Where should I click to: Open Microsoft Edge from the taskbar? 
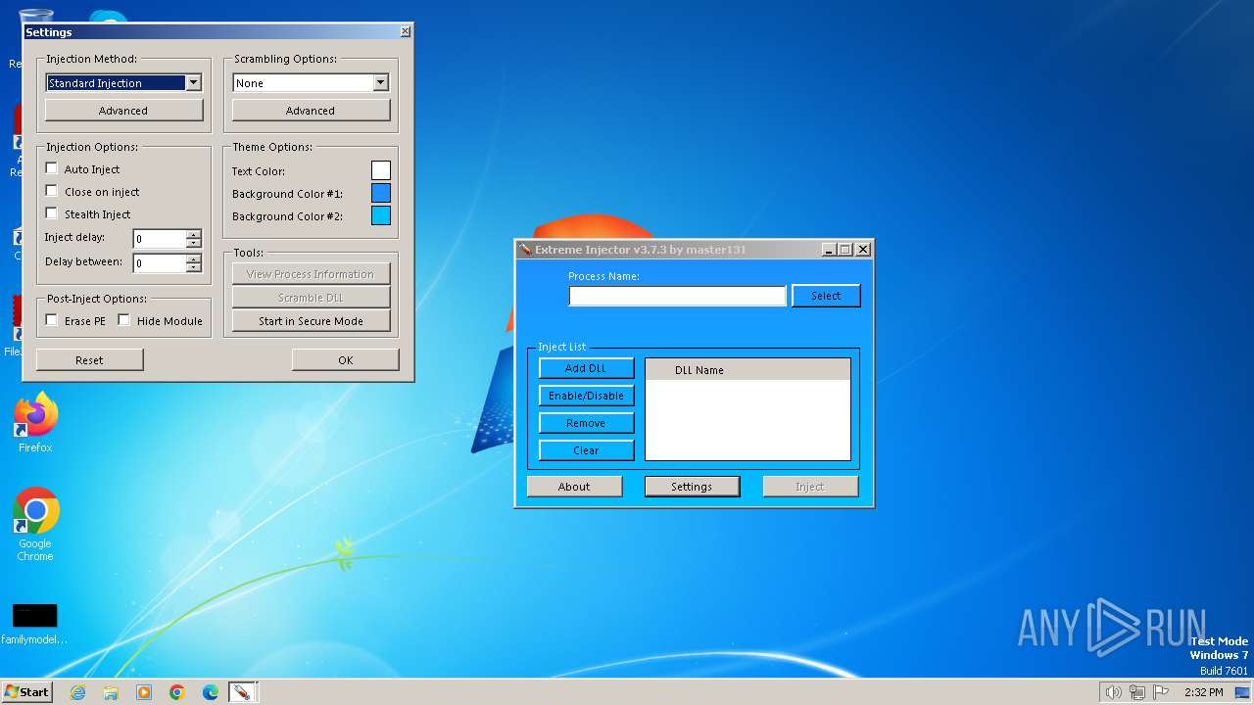[211, 692]
